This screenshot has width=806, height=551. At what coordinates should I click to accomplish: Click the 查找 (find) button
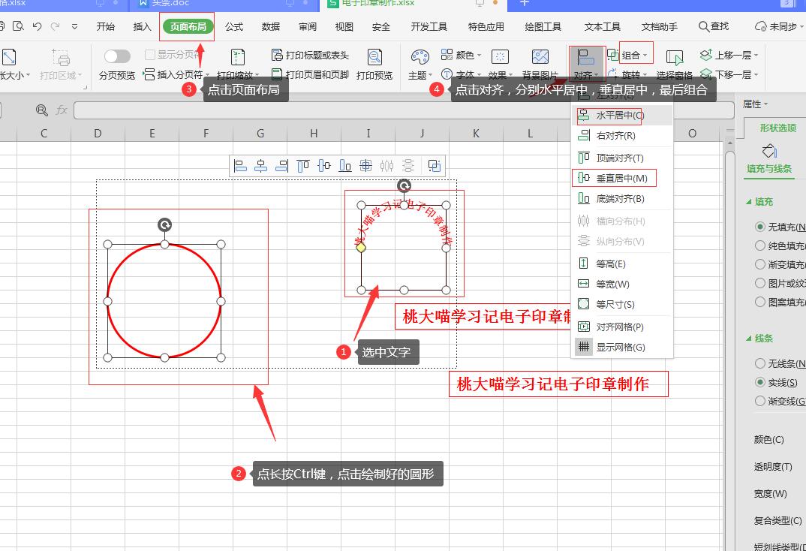[713, 26]
